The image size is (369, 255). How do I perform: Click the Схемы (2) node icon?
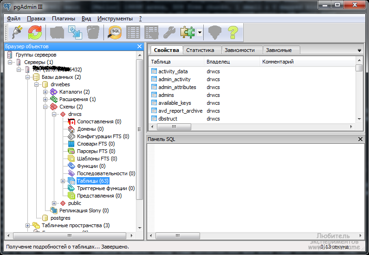pos(54,107)
